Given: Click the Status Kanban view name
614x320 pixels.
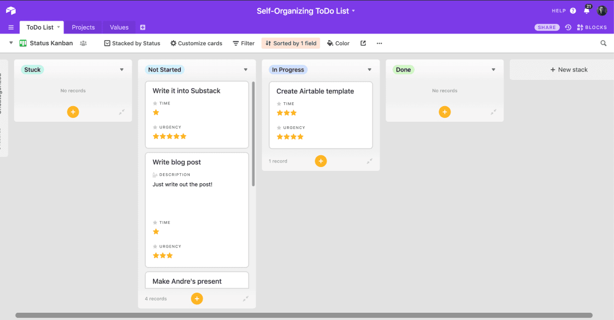Looking at the screenshot, I should pos(51,43).
